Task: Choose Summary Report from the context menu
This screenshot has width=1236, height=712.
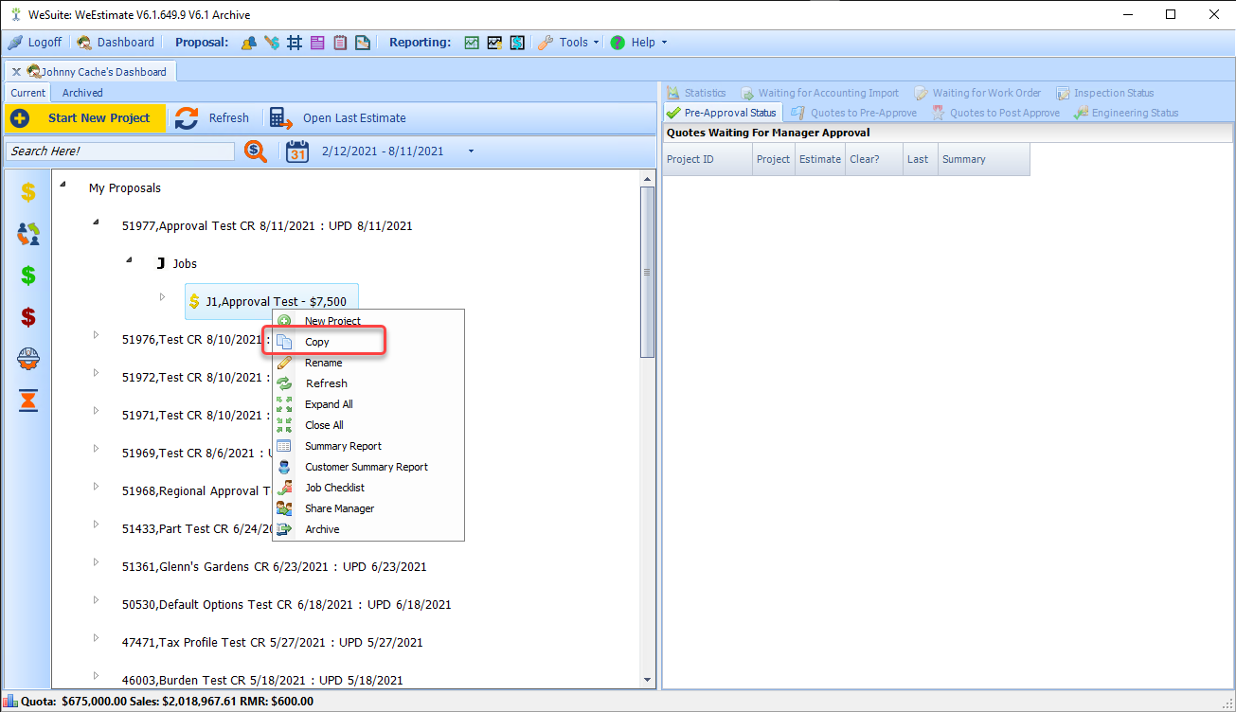Action: pyautogui.click(x=367, y=446)
